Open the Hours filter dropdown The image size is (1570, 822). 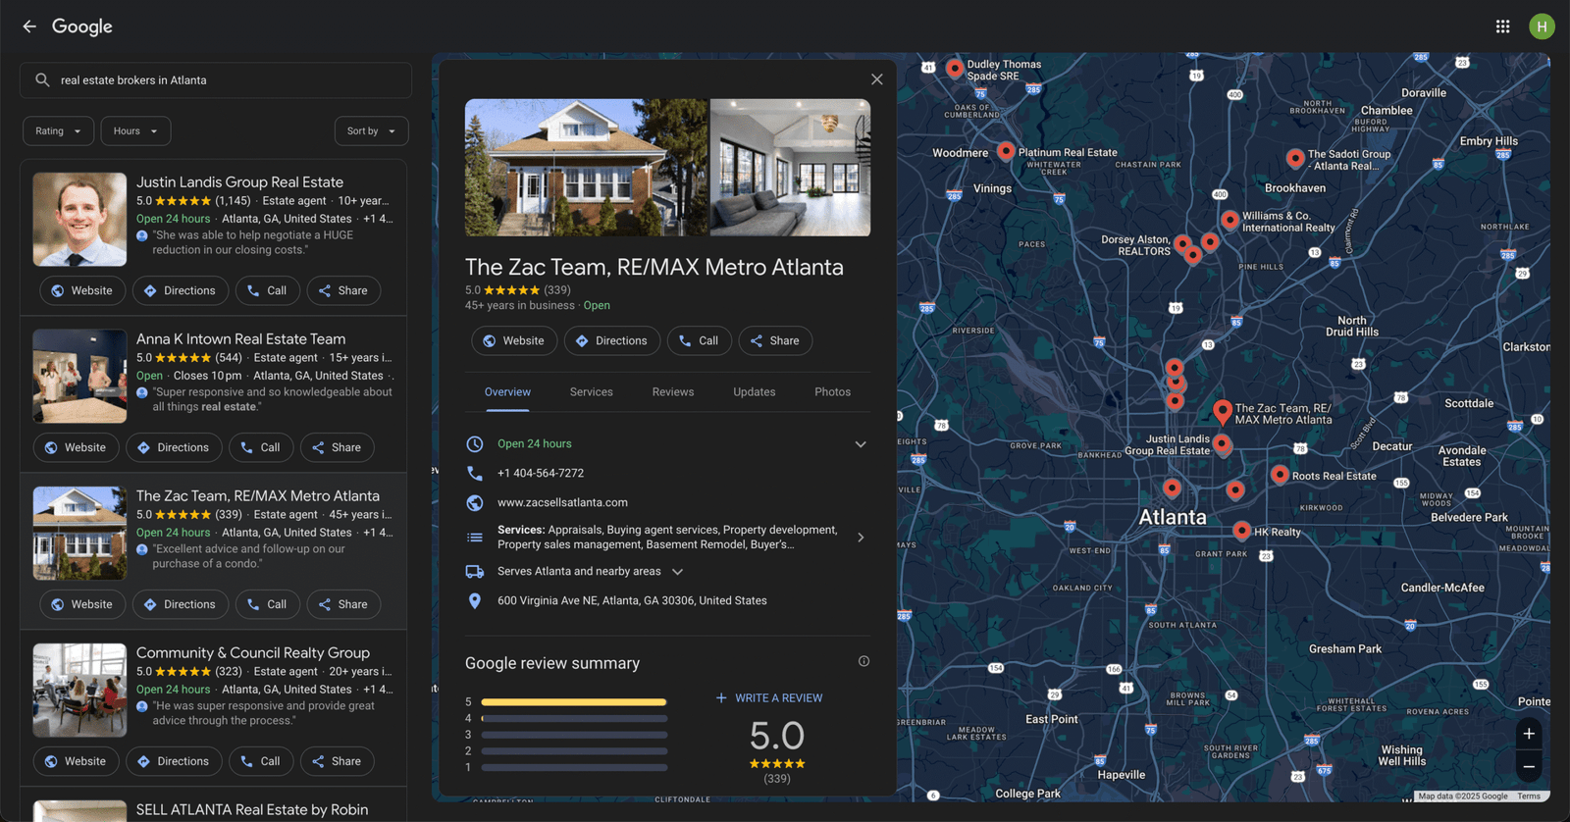pyautogui.click(x=135, y=131)
